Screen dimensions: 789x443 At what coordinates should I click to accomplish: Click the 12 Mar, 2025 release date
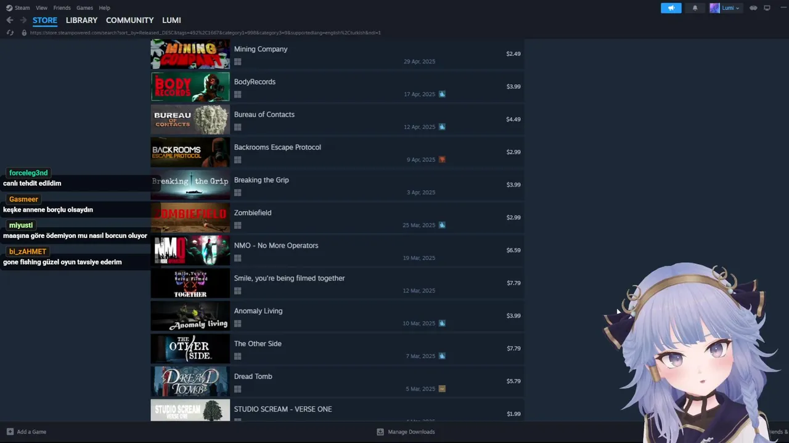419,290
